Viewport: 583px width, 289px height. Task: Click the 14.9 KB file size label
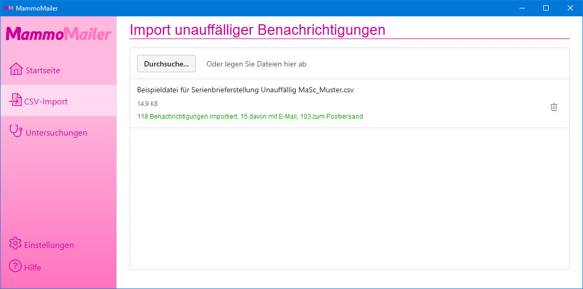(x=147, y=104)
